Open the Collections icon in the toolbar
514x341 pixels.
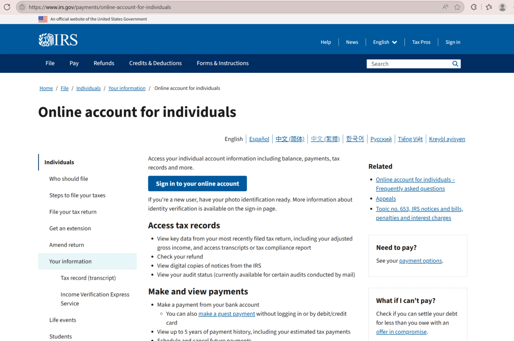tap(488, 7)
